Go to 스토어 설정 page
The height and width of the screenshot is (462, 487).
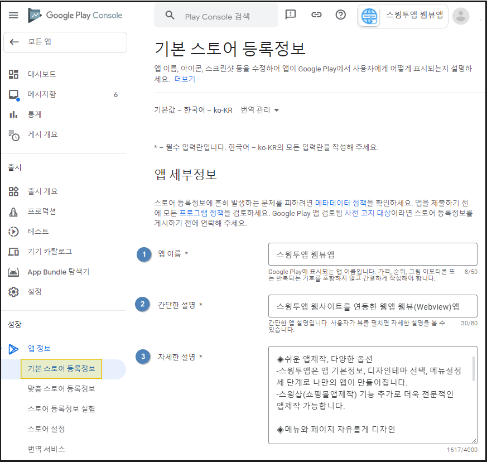click(x=46, y=429)
